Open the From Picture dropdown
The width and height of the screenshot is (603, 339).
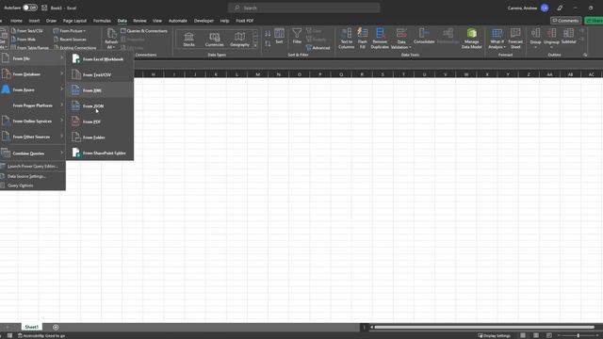[x=70, y=31]
